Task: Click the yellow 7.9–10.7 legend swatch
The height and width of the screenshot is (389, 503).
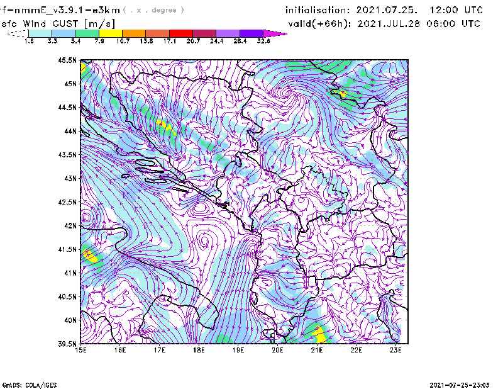Action: [111, 33]
